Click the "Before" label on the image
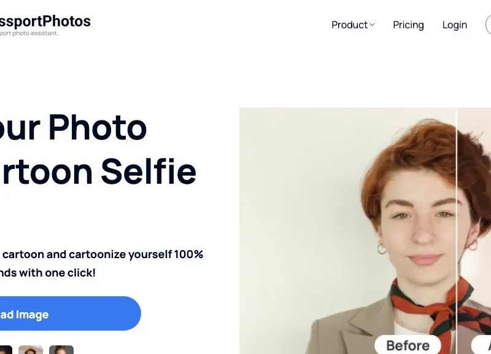The image size is (491, 354). pos(408,345)
